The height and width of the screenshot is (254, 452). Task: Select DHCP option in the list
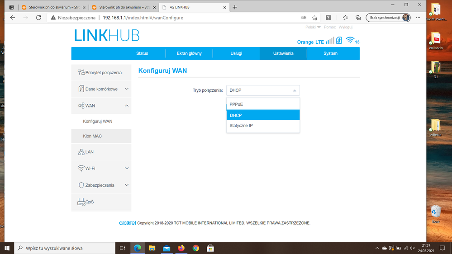263,115
